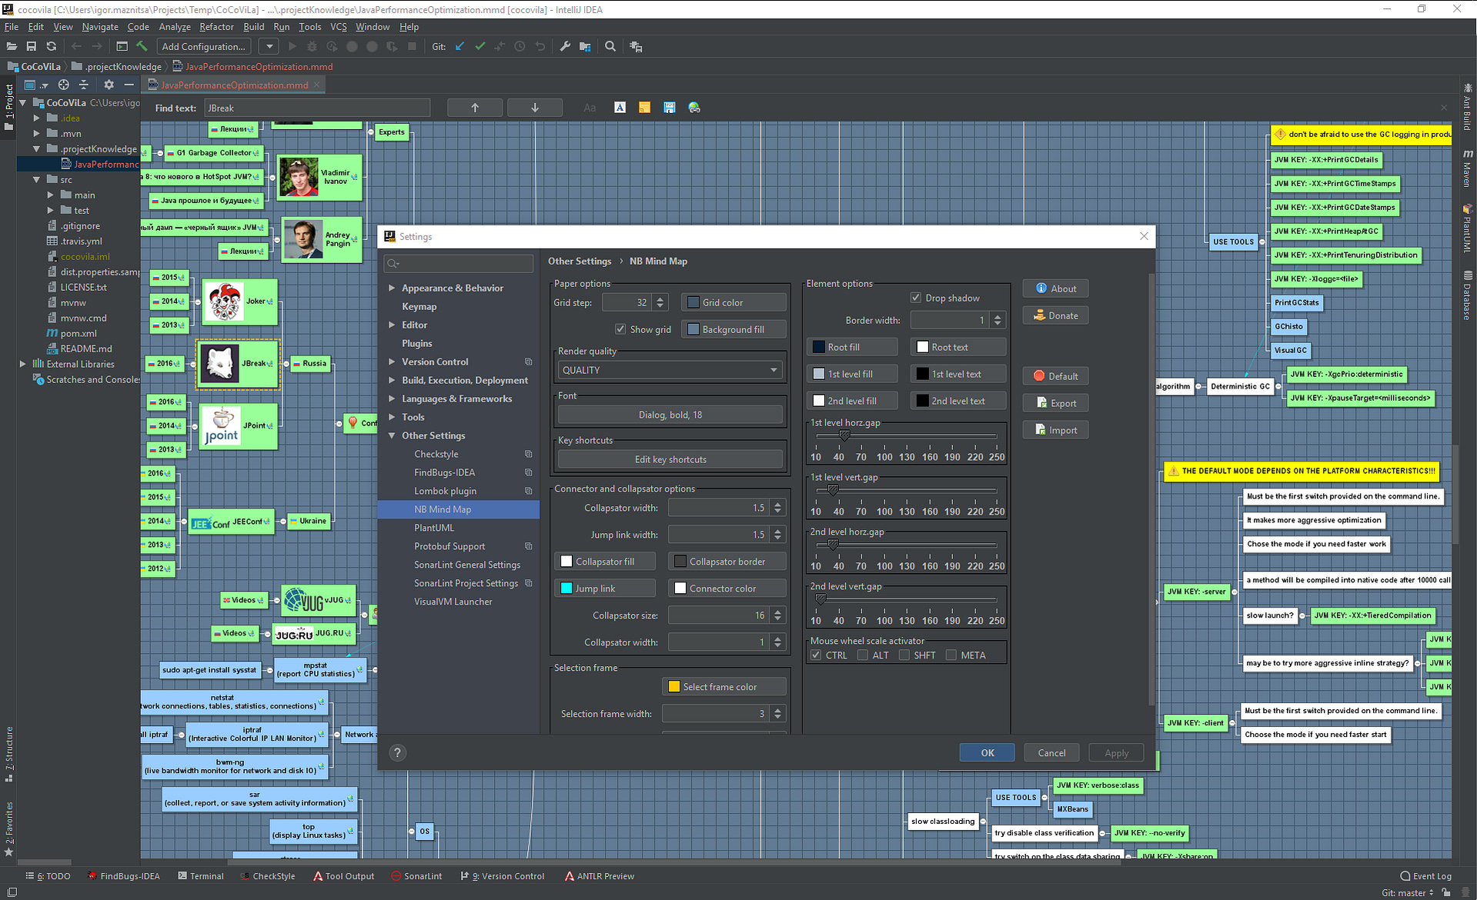This screenshot has height=900, width=1477.
Task: Open the run configuration dropdown arrow
Action: pyautogui.click(x=269, y=47)
